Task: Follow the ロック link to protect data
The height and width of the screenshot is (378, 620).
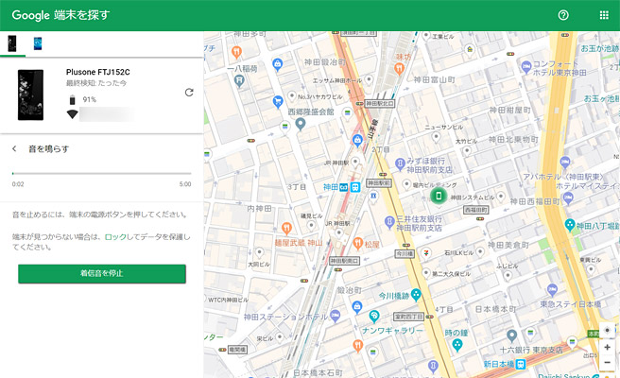Action: tap(115, 236)
